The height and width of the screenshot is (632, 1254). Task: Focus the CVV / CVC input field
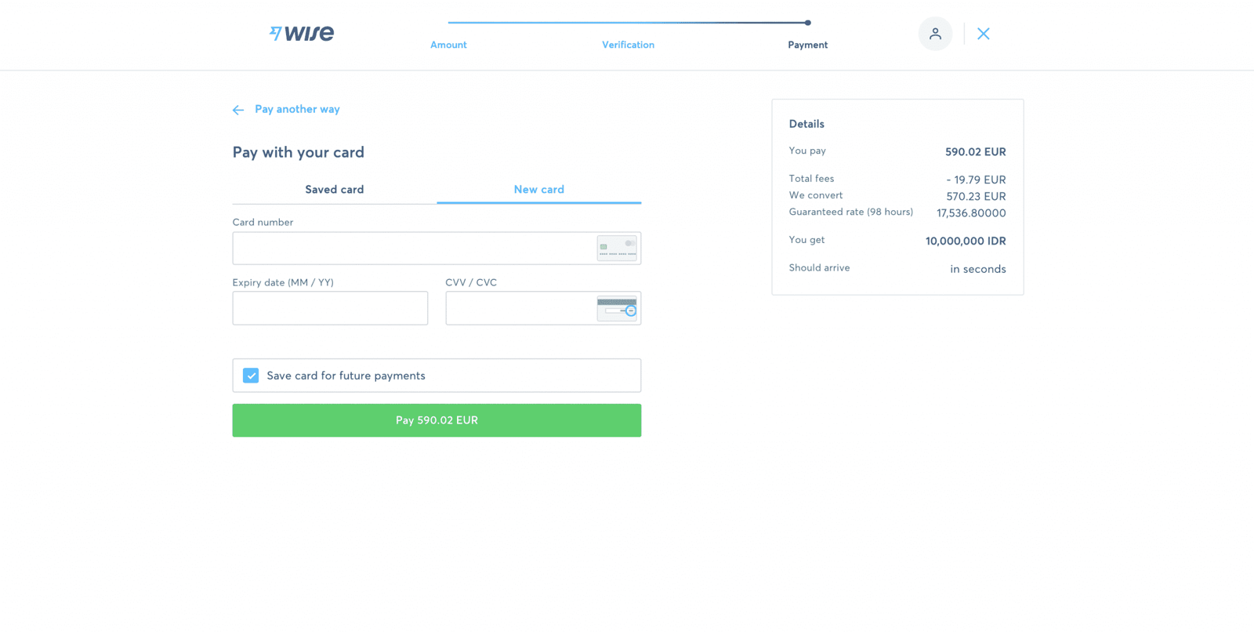[543, 308]
